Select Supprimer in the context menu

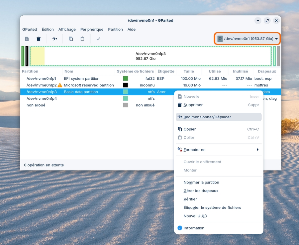point(193,105)
